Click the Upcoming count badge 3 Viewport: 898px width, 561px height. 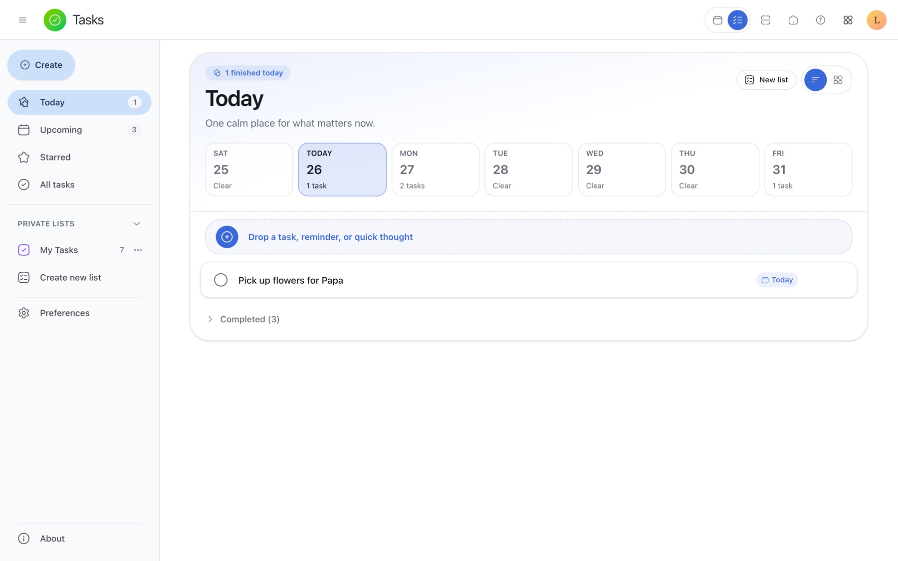pos(134,130)
